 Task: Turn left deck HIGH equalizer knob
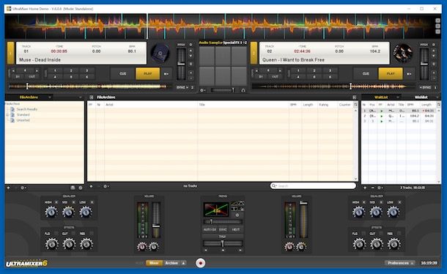(x=51, y=212)
